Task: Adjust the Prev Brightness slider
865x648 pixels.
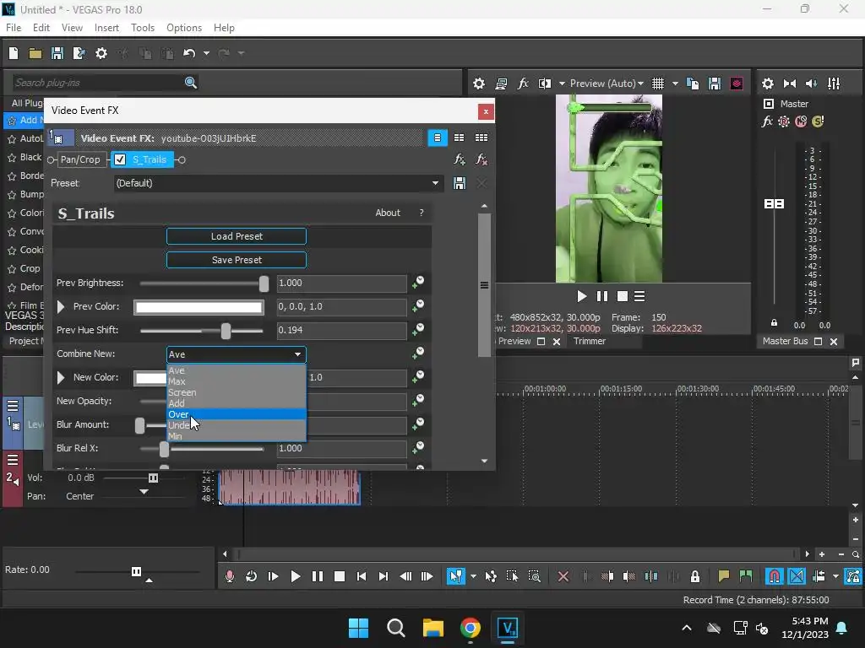Action: tap(264, 283)
